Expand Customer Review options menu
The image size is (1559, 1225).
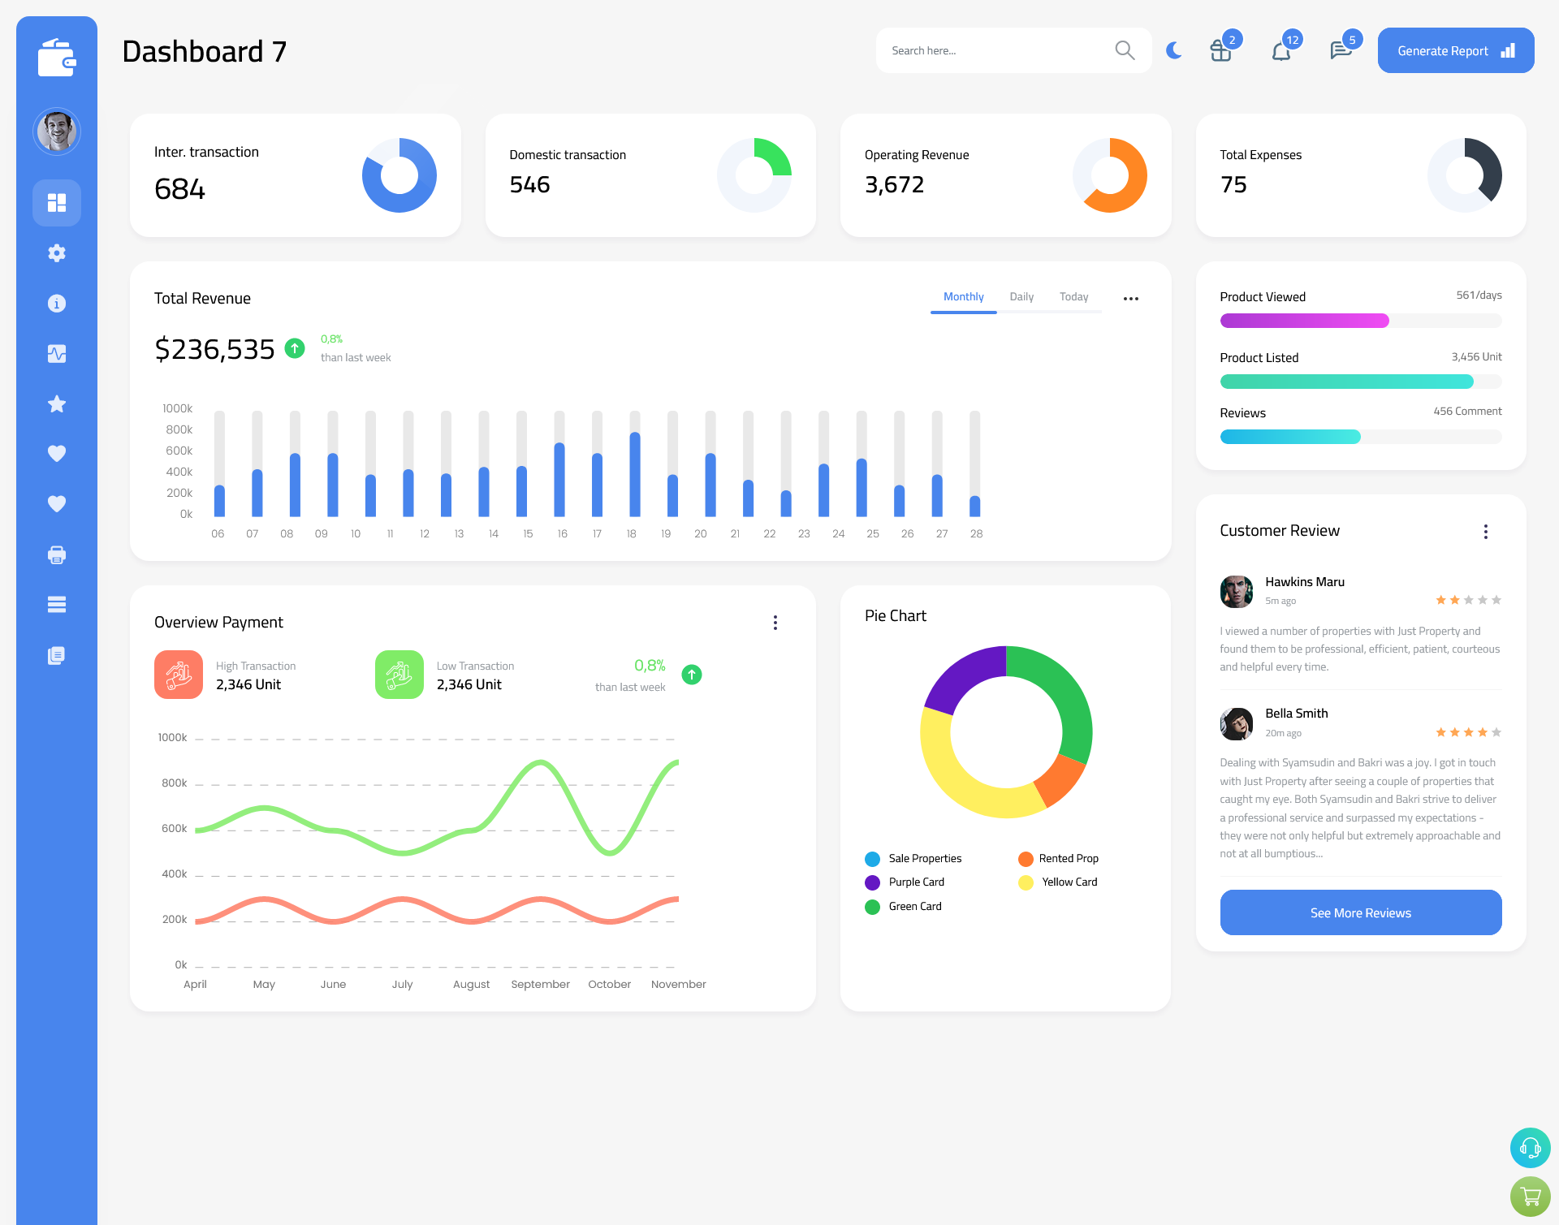1487,530
